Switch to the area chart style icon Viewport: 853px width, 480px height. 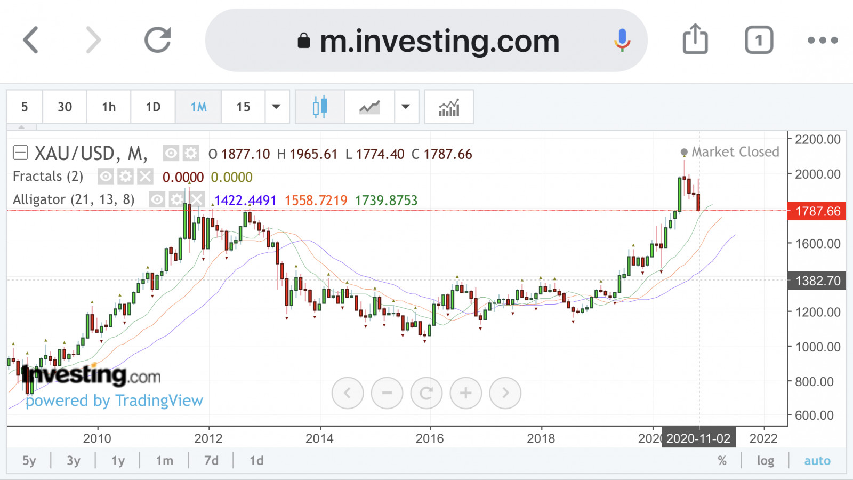369,107
